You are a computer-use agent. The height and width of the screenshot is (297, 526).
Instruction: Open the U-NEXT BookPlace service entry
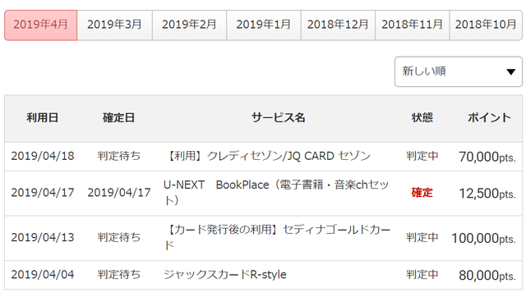coord(276,193)
